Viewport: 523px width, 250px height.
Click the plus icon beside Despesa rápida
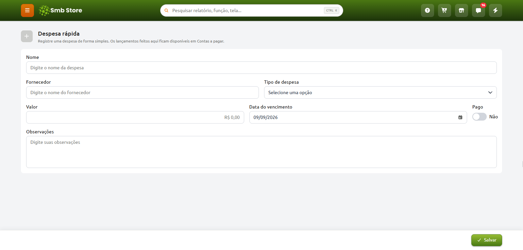[27, 36]
